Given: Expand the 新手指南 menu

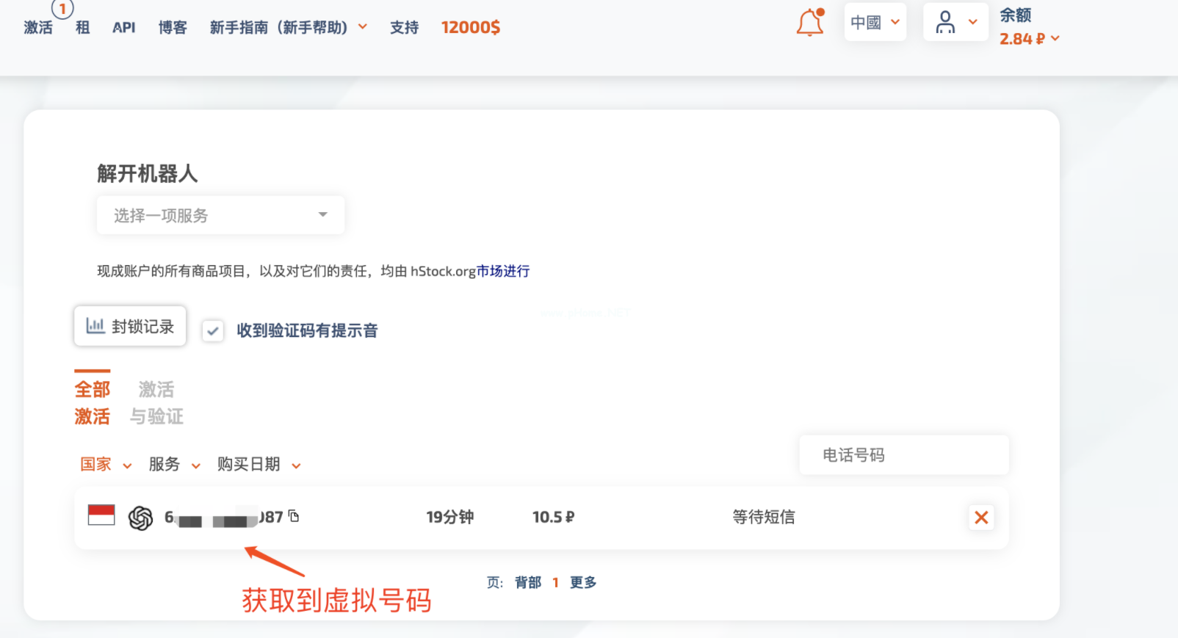Looking at the screenshot, I should point(288,28).
